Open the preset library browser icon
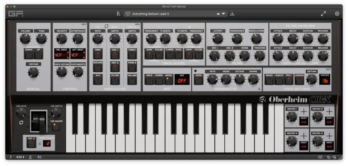Viewport: 348px width, 166px height. pos(118,14)
